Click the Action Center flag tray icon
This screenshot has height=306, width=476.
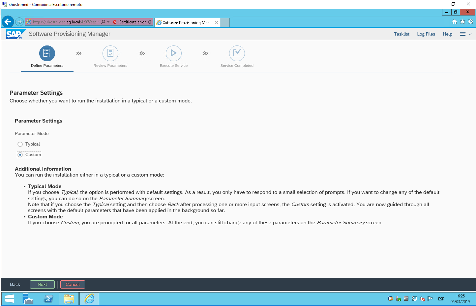click(x=430, y=299)
